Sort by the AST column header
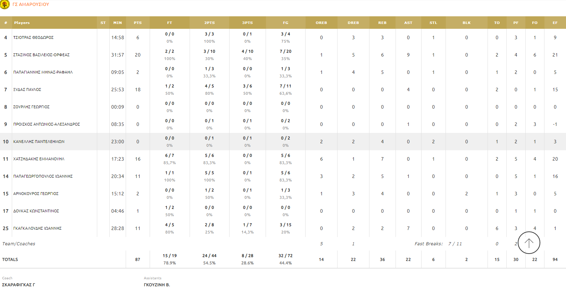 pyautogui.click(x=408, y=23)
